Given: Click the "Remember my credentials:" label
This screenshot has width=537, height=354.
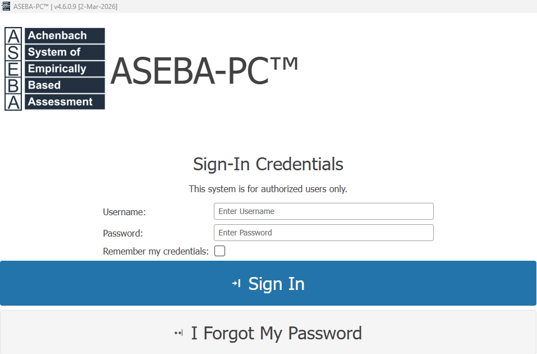Looking at the screenshot, I should pos(155,252).
